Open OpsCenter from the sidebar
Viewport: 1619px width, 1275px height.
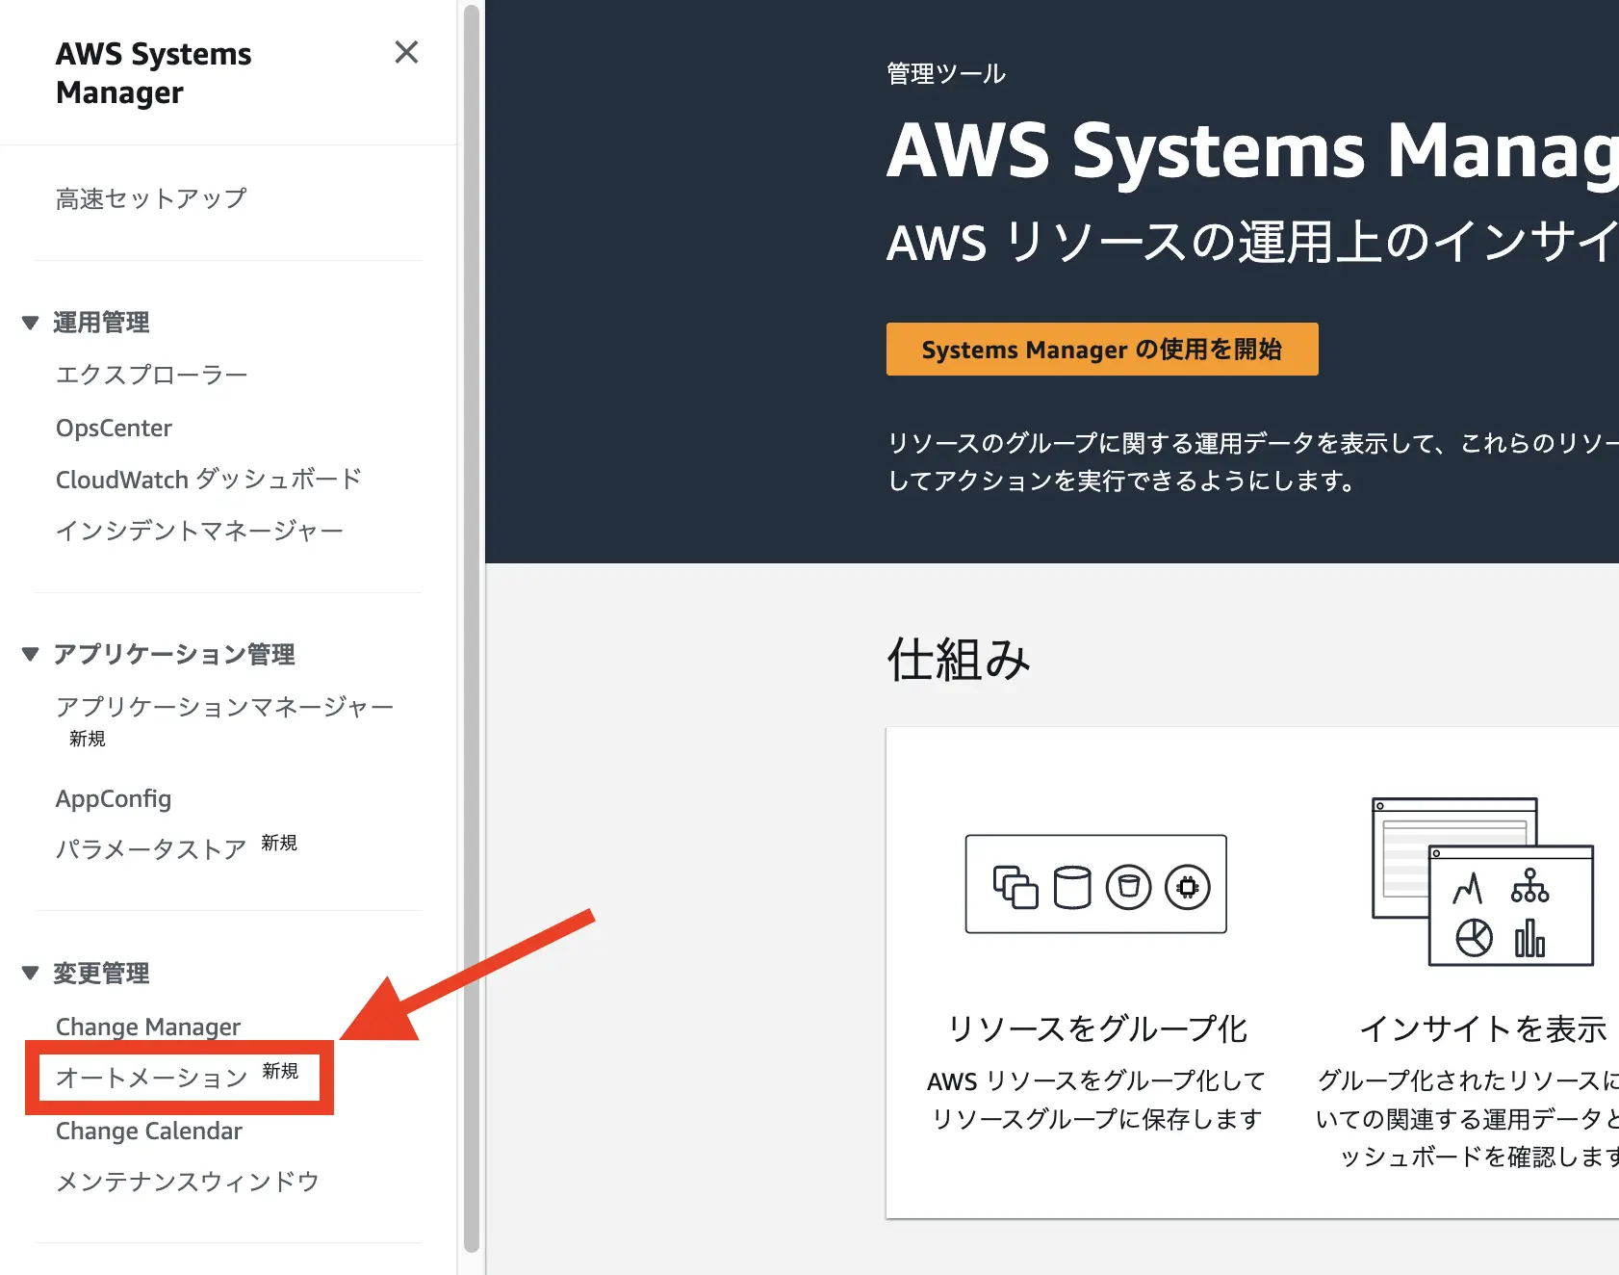(114, 428)
